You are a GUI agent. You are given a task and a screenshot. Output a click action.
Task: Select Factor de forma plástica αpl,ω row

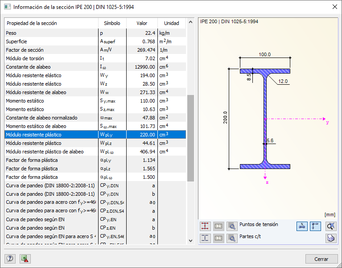95,177
